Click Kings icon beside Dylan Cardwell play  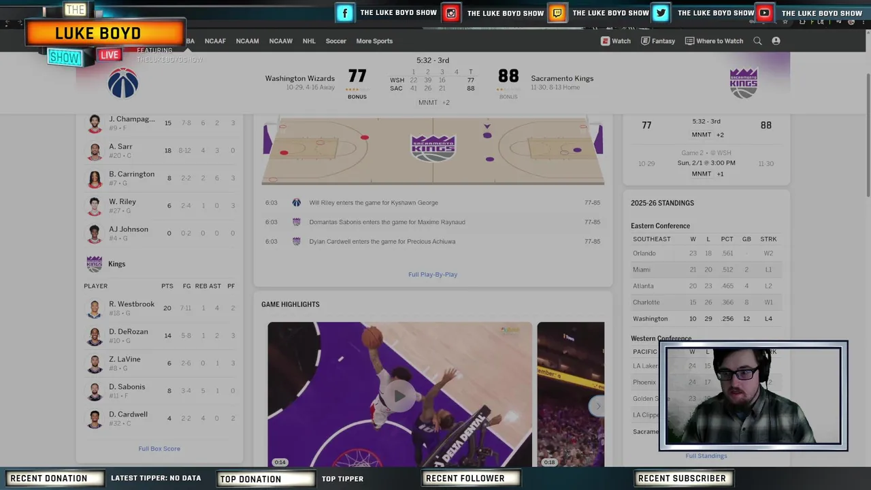pyautogui.click(x=297, y=242)
